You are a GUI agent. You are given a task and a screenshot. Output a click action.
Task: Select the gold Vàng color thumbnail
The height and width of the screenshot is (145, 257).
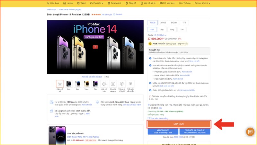pos(86,84)
